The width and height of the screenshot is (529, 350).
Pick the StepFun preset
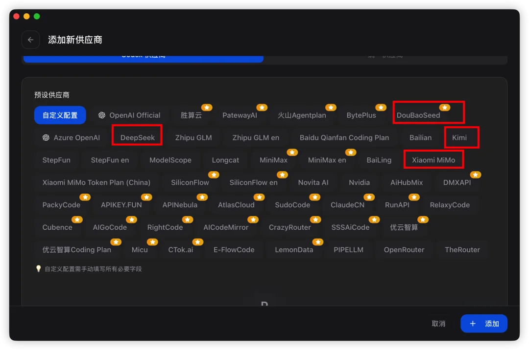coord(56,160)
